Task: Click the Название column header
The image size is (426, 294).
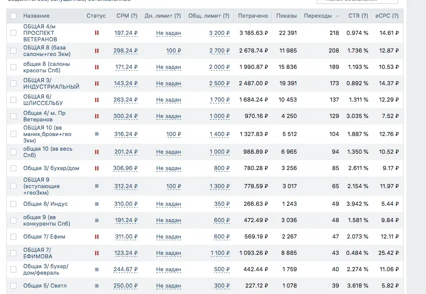Action: coord(37,16)
